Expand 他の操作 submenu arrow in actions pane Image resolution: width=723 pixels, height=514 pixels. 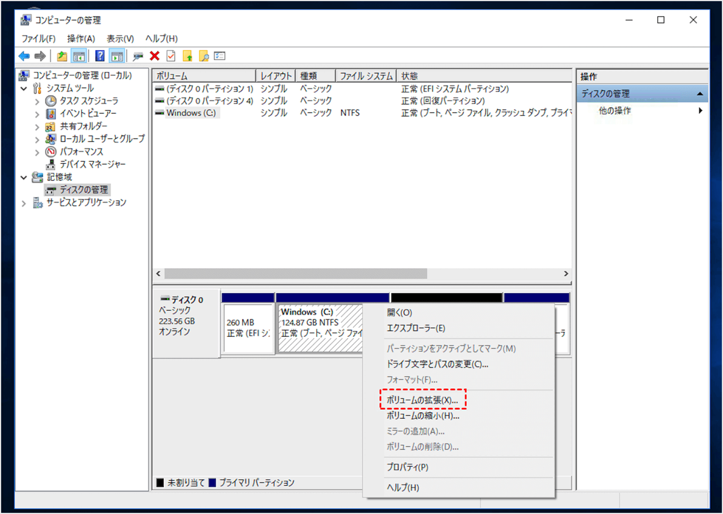tap(700, 111)
